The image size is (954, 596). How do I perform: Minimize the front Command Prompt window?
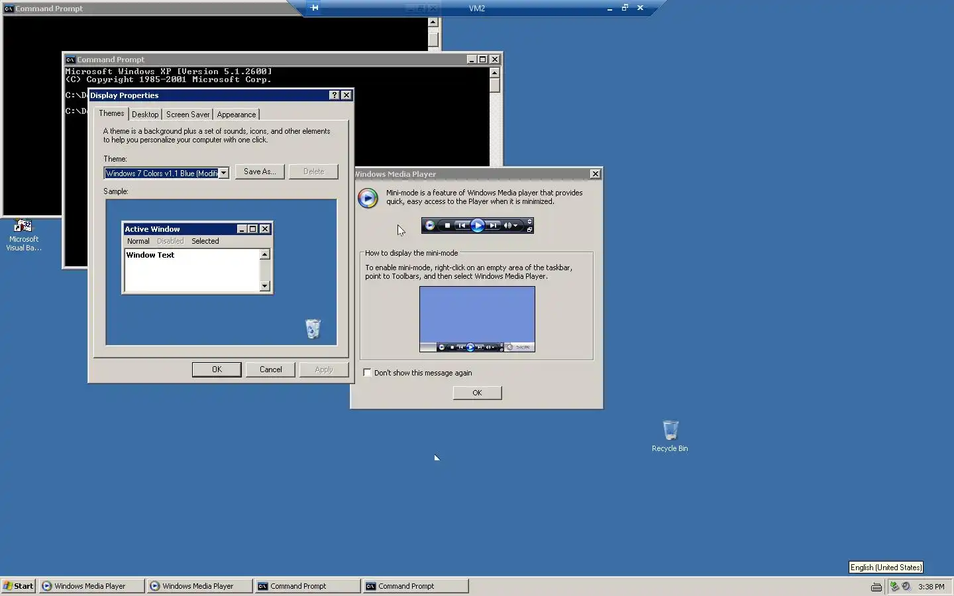[x=472, y=60]
